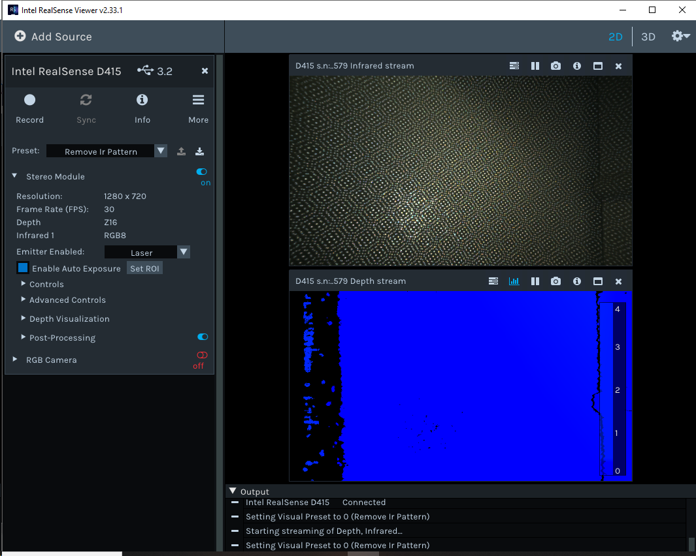Click the Infrared stream image
696x556 pixels.
click(x=460, y=171)
